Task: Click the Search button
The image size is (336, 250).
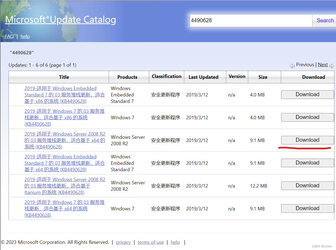Action: coord(325,20)
